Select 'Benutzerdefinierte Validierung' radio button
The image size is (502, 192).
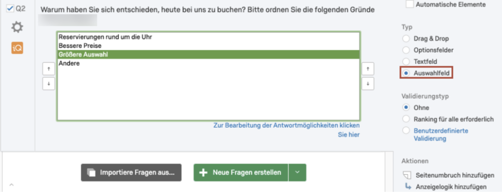(406, 130)
